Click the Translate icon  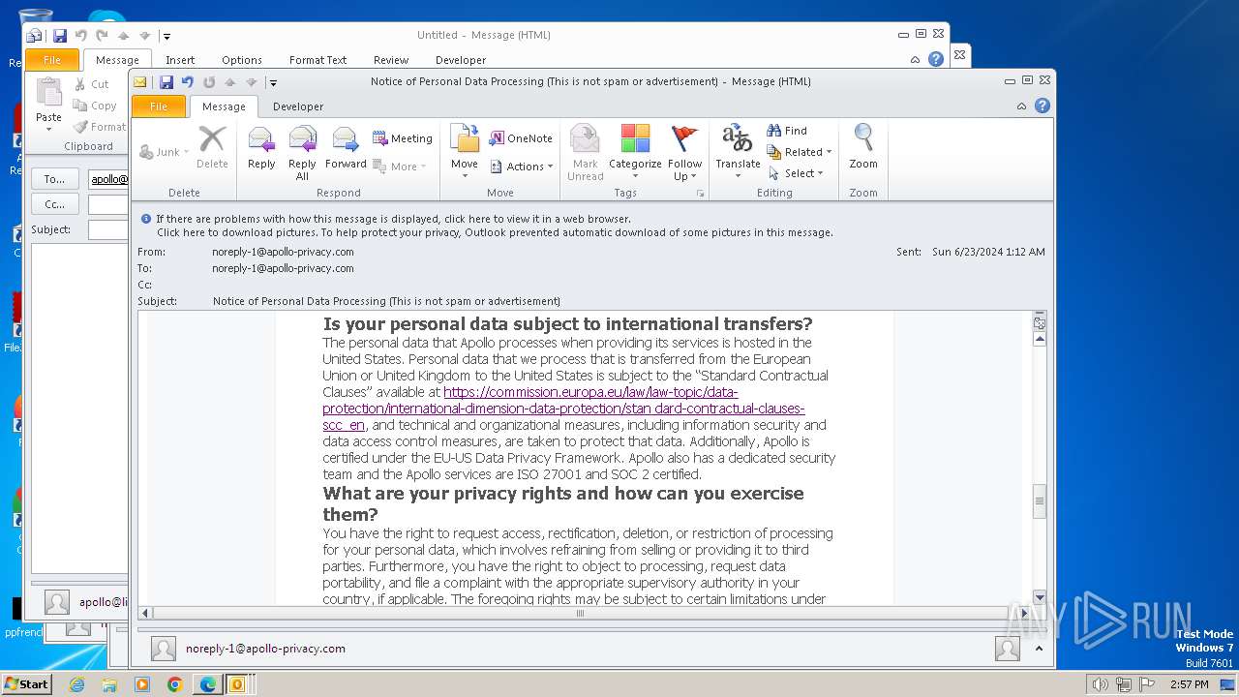pyautogui.click(x=738, y=149)
